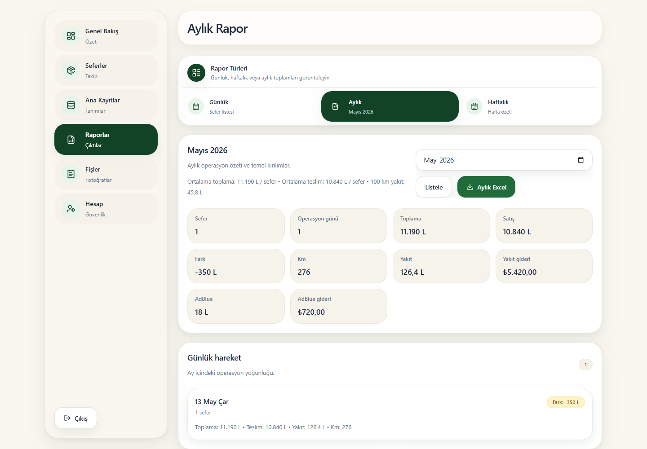Switch to Günlük report tab
This screenshot has width=647, height=449.
point(251,106)
